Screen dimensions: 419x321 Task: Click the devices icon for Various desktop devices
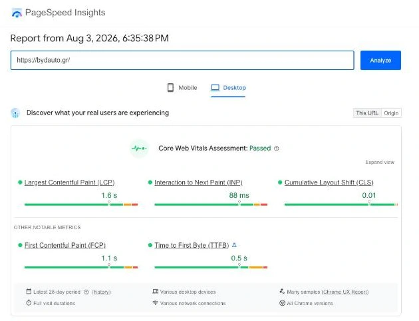pos(155,291)
